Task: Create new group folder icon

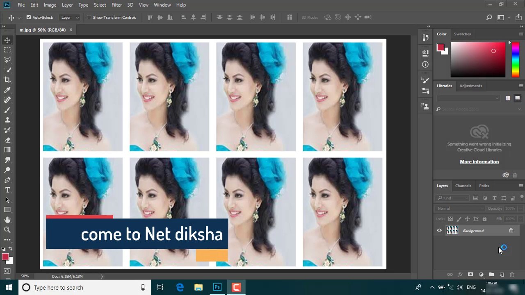Action: [x=491, y=275]
